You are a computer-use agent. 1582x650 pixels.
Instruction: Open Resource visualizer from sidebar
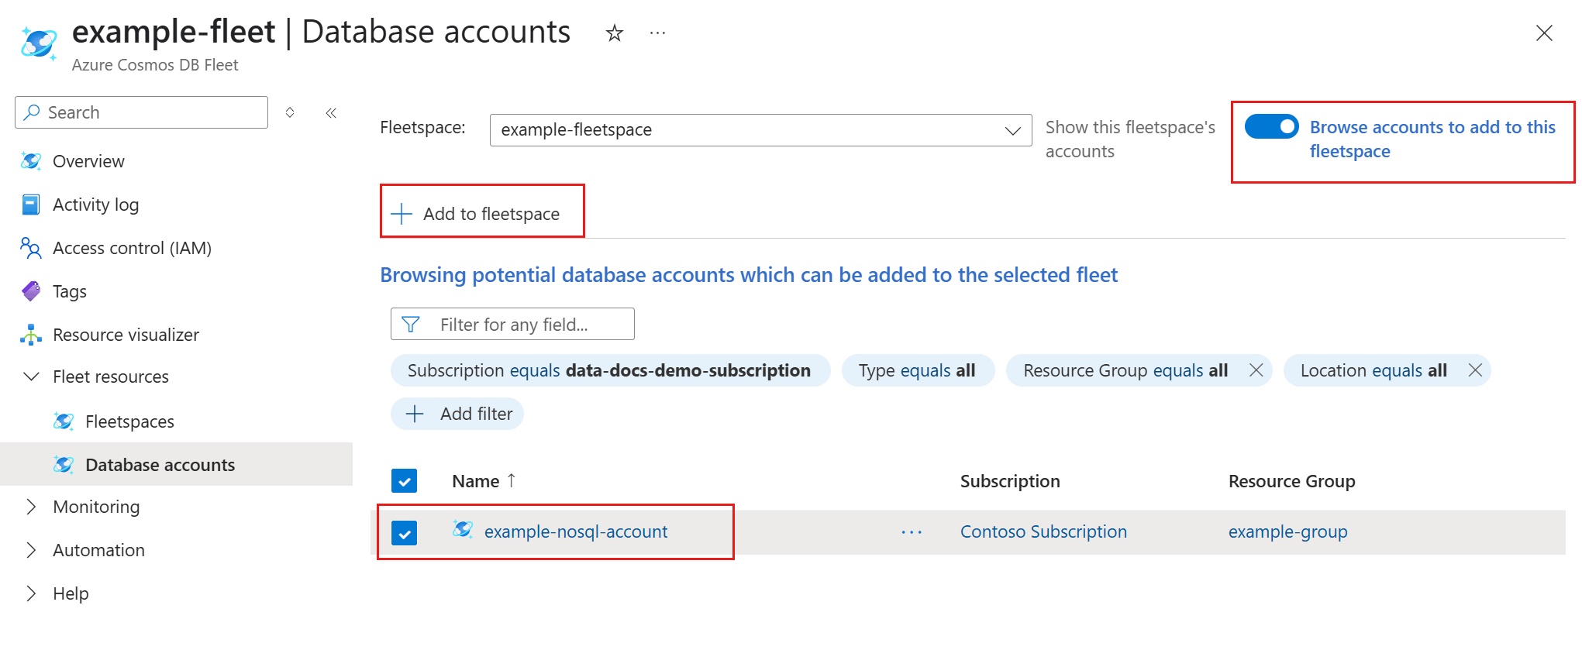coord(126,335)
